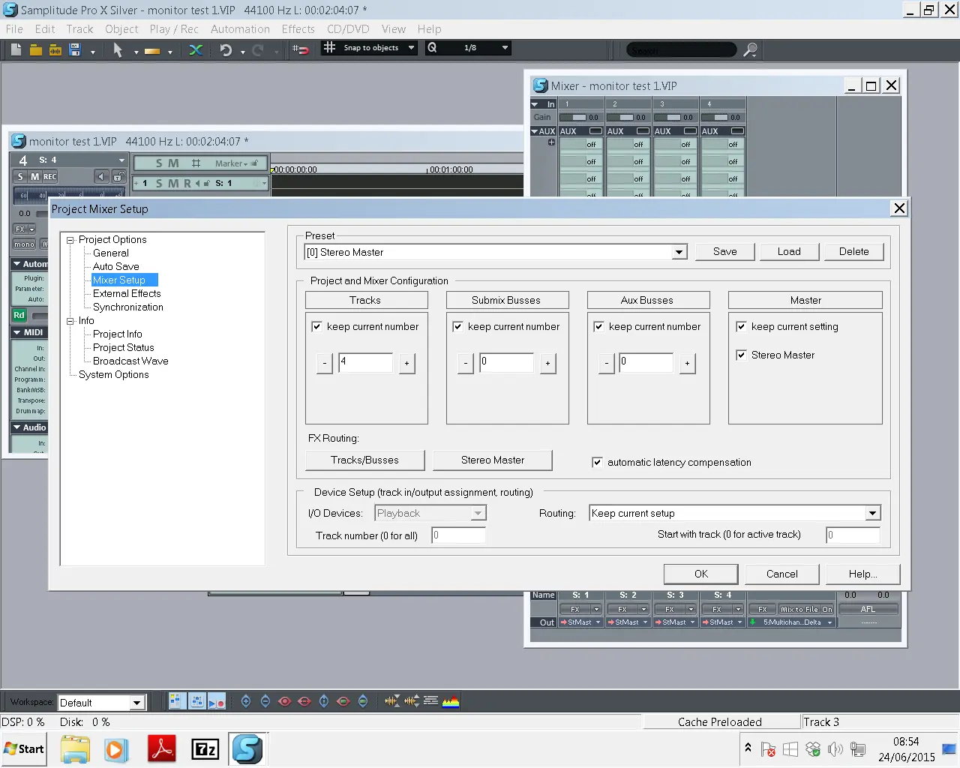Open Samplitude from the taskbar

point(247,749)
